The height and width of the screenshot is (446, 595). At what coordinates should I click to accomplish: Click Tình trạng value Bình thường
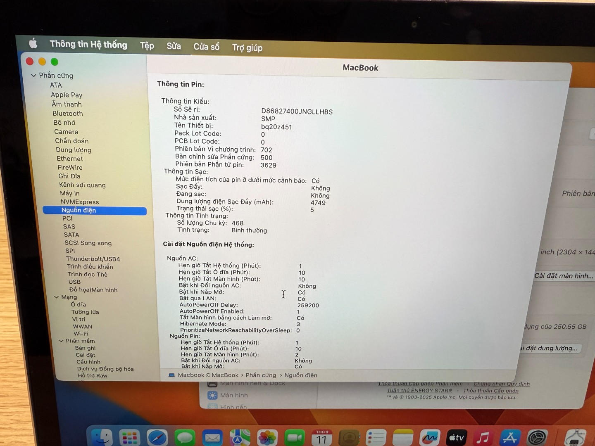pyautogui.click(x=249, y=230)
